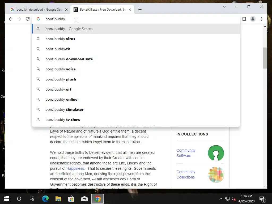The image size is (272, 204).
Task: Click the browser Back arrow
Action: [11, 19]
